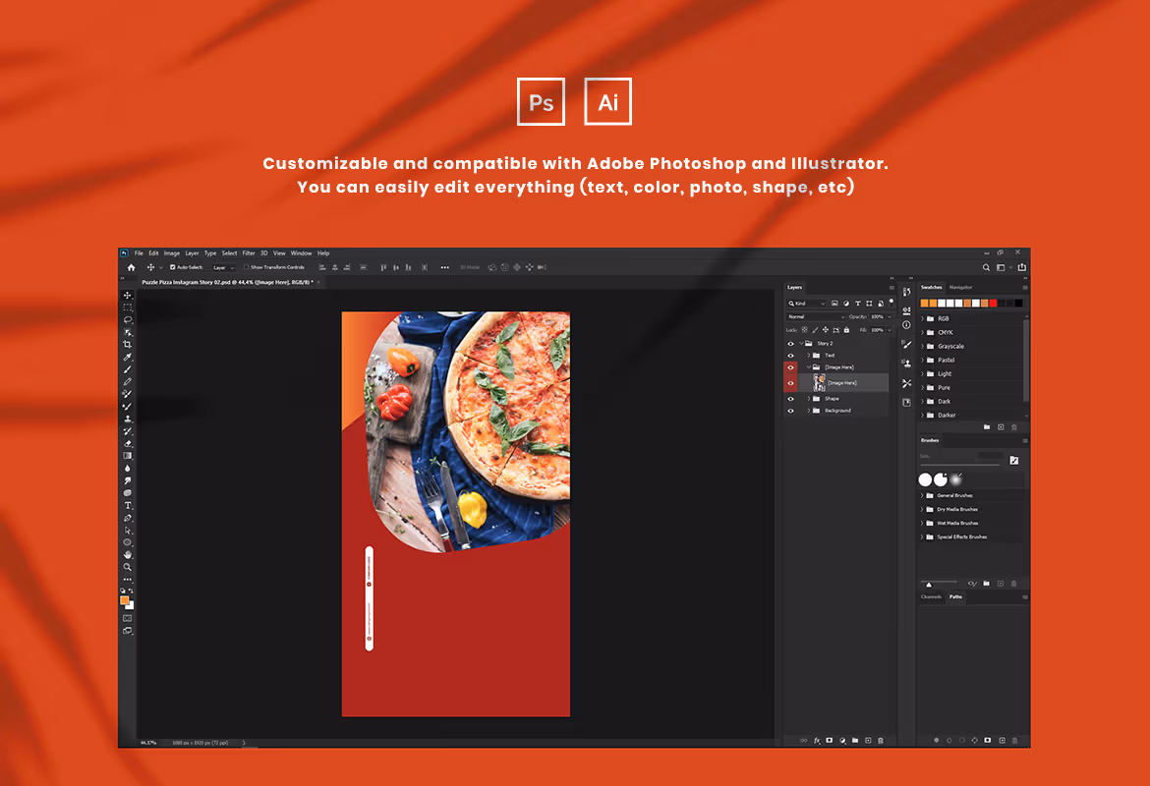Expand the General Brushes folder

point(923,495)
